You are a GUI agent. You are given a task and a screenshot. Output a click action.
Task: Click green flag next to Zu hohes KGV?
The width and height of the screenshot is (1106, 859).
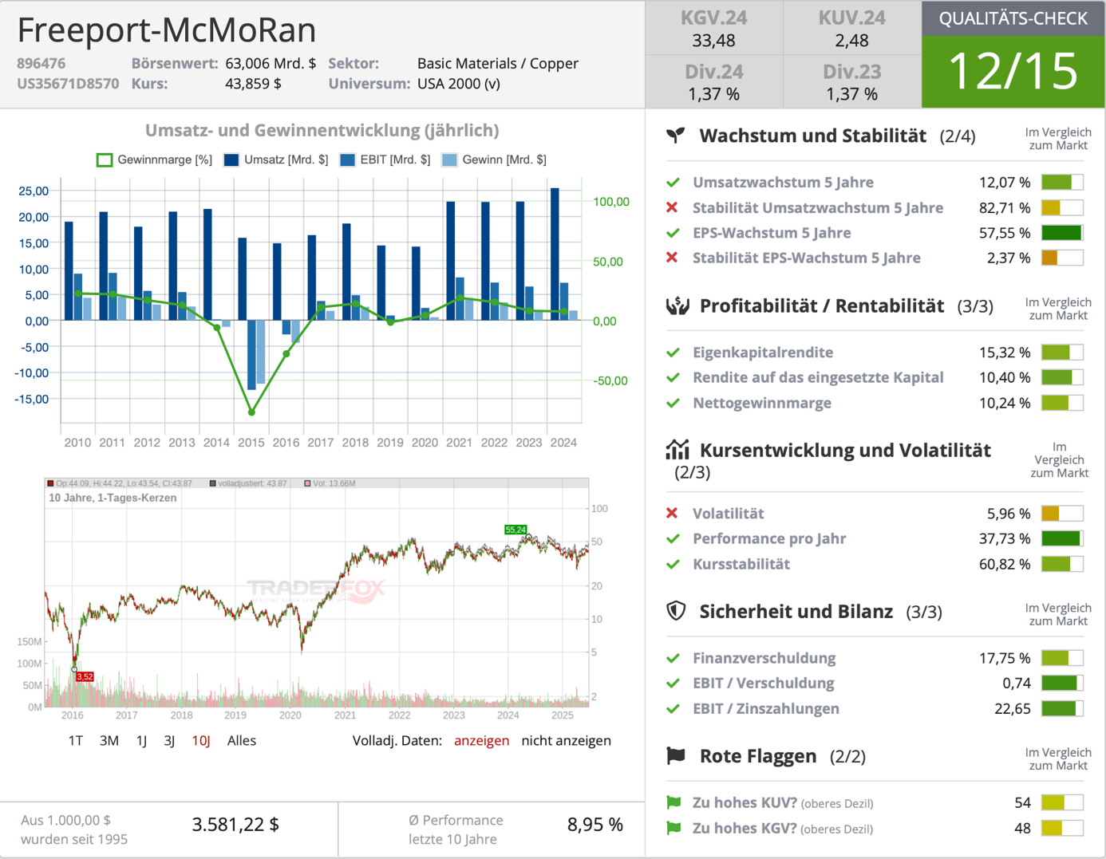[673, 828]
